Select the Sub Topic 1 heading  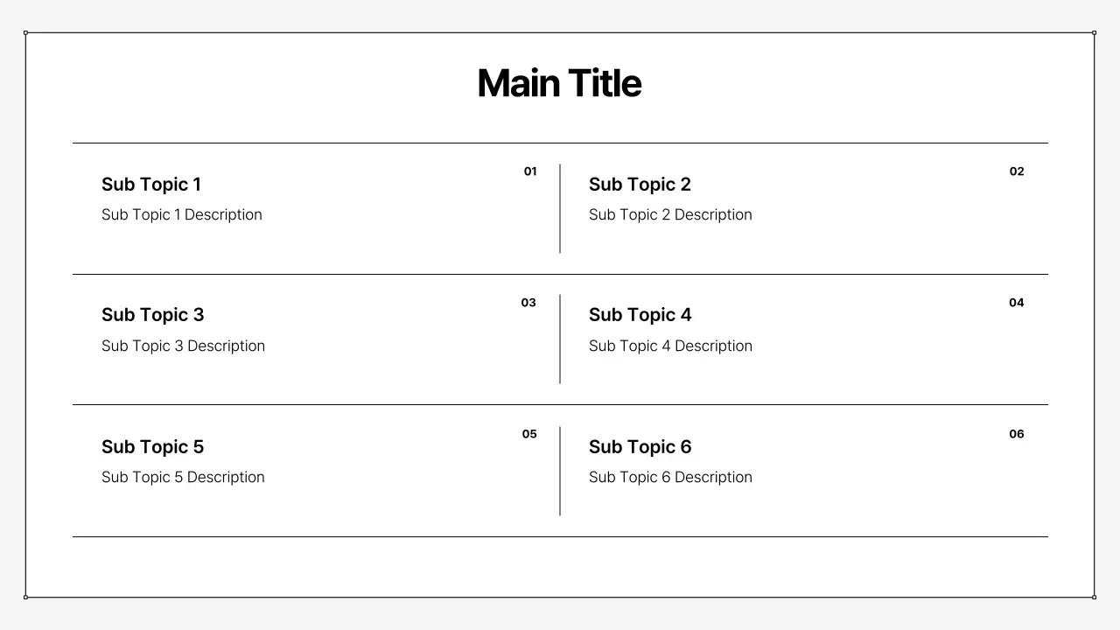pos(151,185)
